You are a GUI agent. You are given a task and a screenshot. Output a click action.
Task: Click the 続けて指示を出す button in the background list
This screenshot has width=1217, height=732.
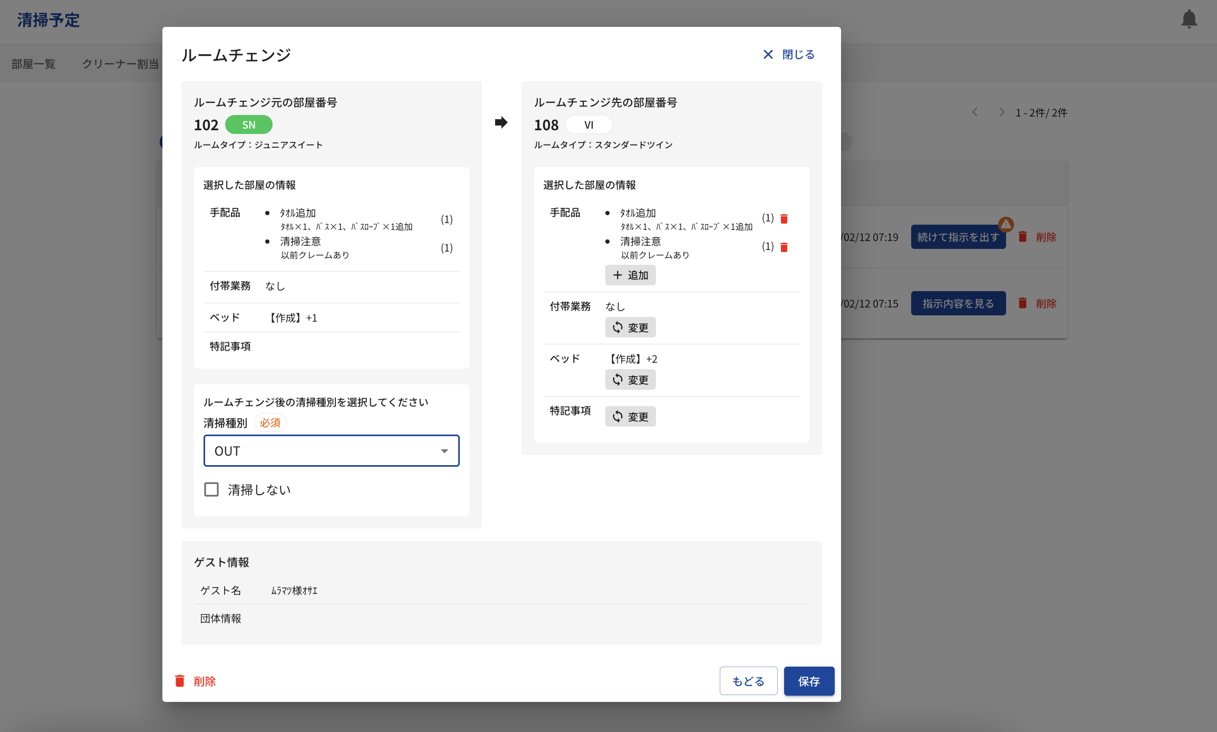click(958, 237)
